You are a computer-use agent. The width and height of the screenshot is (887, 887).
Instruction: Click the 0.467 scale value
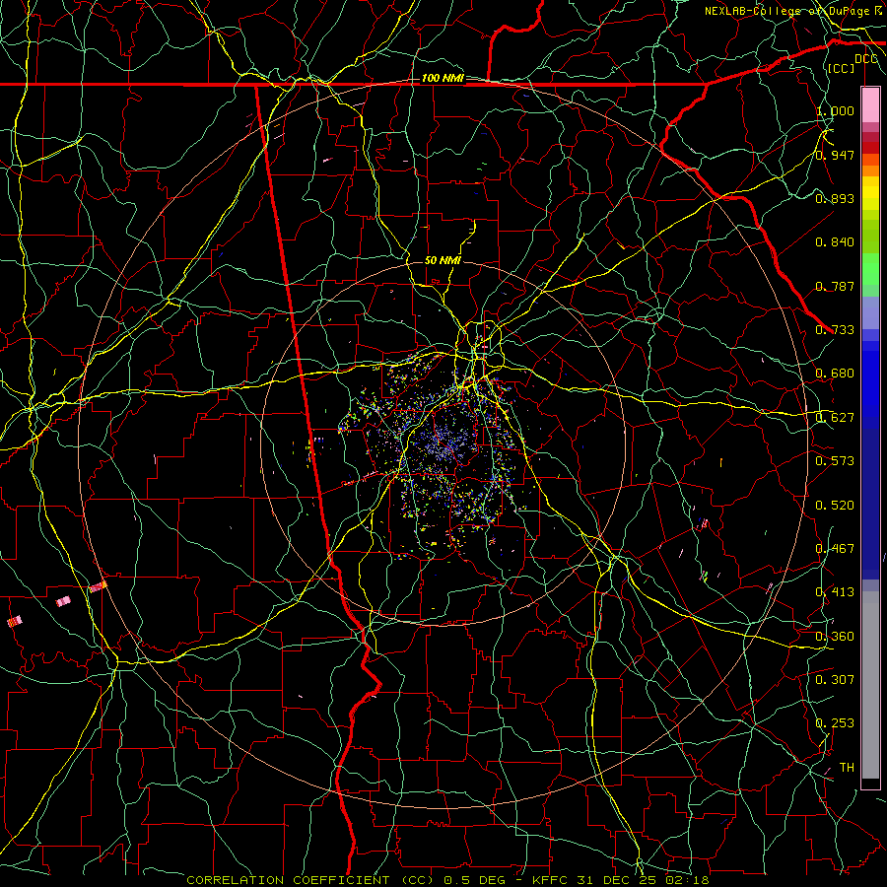point(835,549)
